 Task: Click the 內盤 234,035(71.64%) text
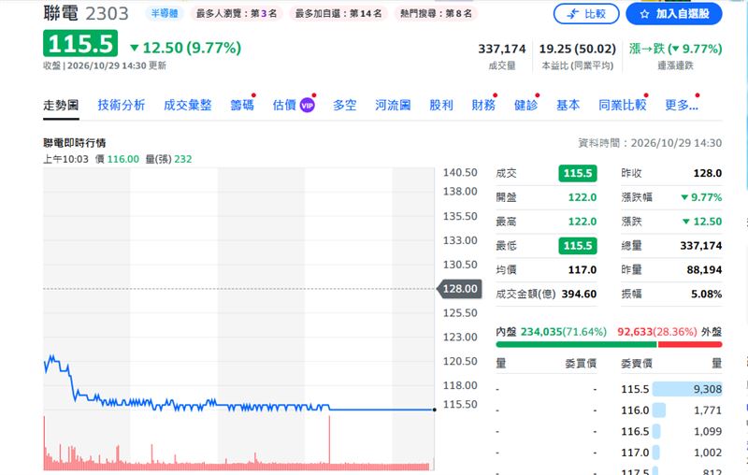click(x=552, y=331)
